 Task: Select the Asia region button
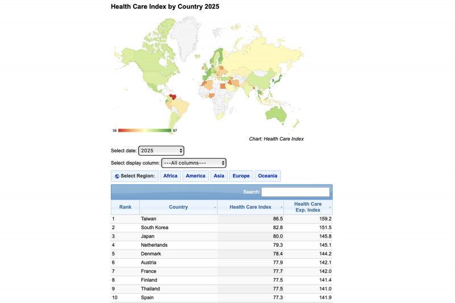(219, 176)
